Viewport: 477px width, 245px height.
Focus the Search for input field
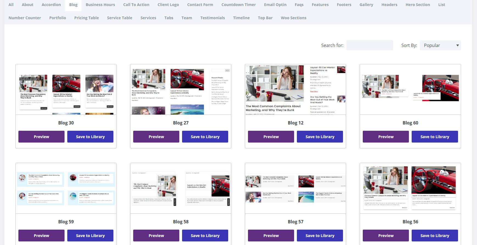(x=370, y=45)
